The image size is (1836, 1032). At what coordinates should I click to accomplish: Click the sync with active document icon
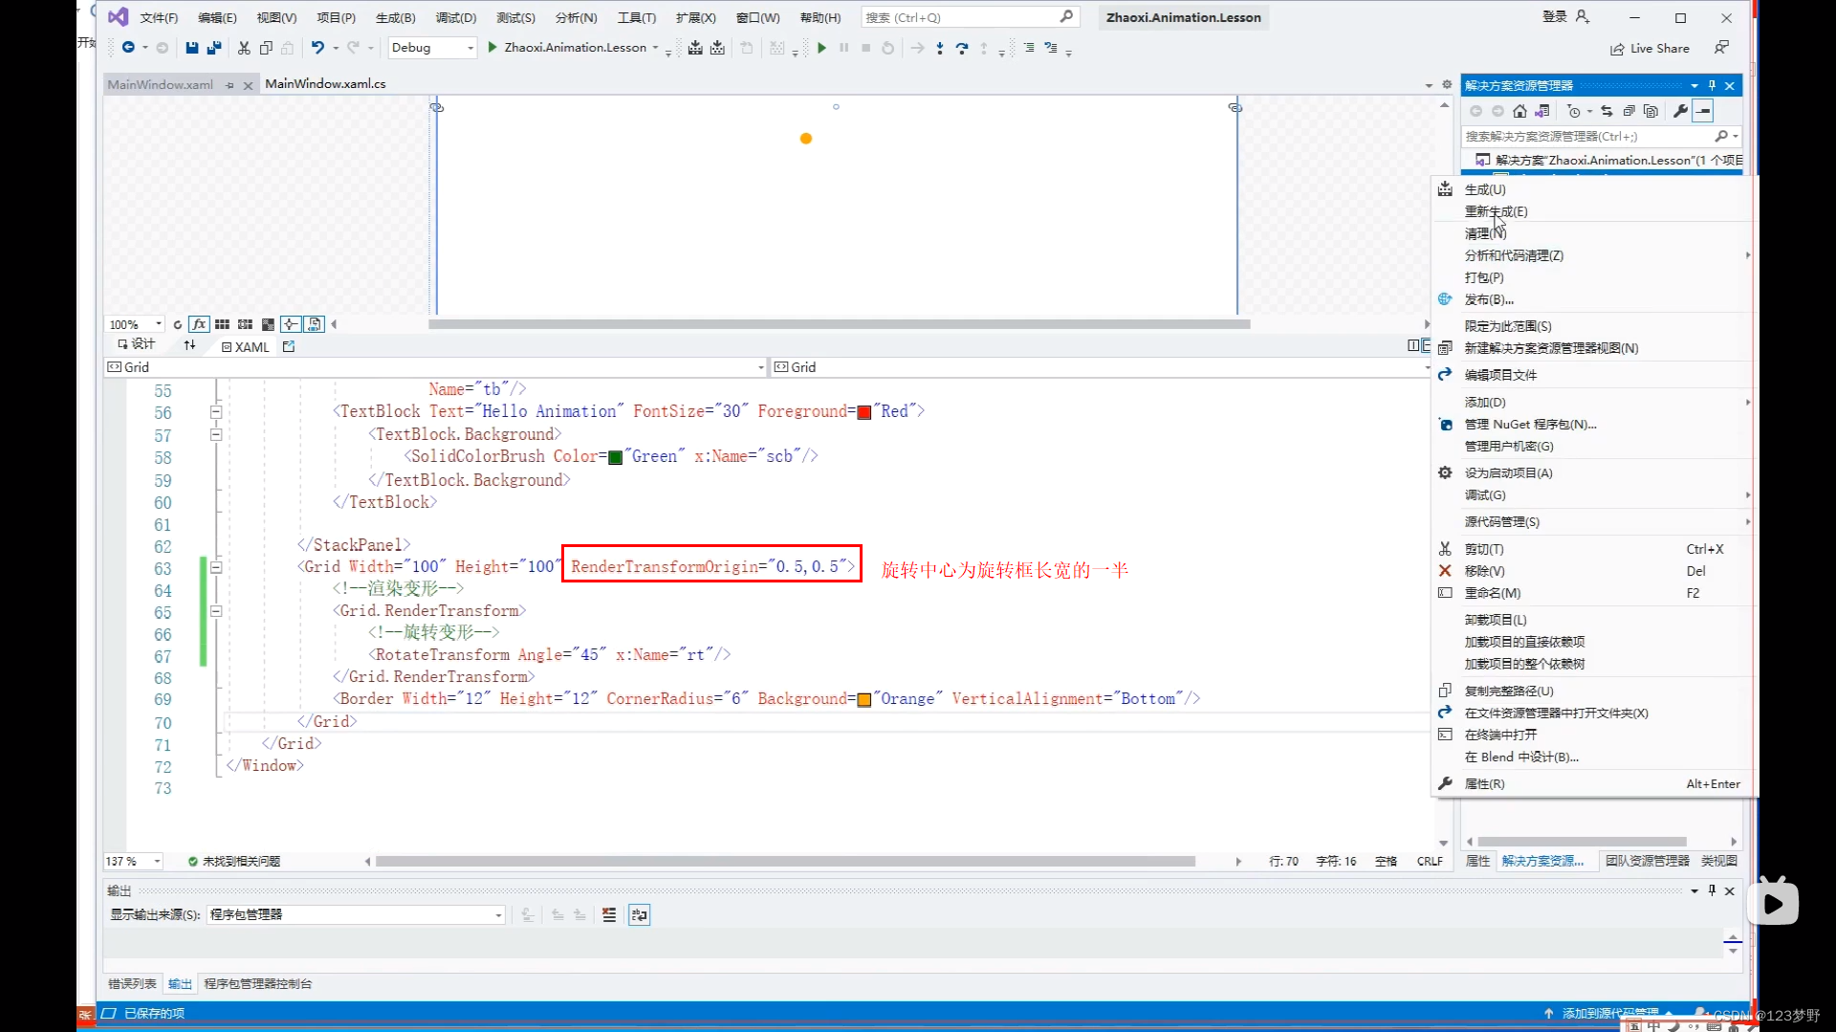pyautogui.click(x=1606, y=111)
